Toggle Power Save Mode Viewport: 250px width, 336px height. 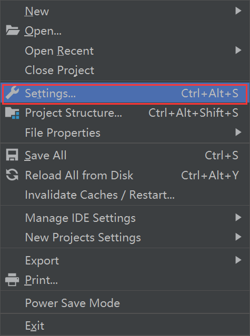click(125, 303)
